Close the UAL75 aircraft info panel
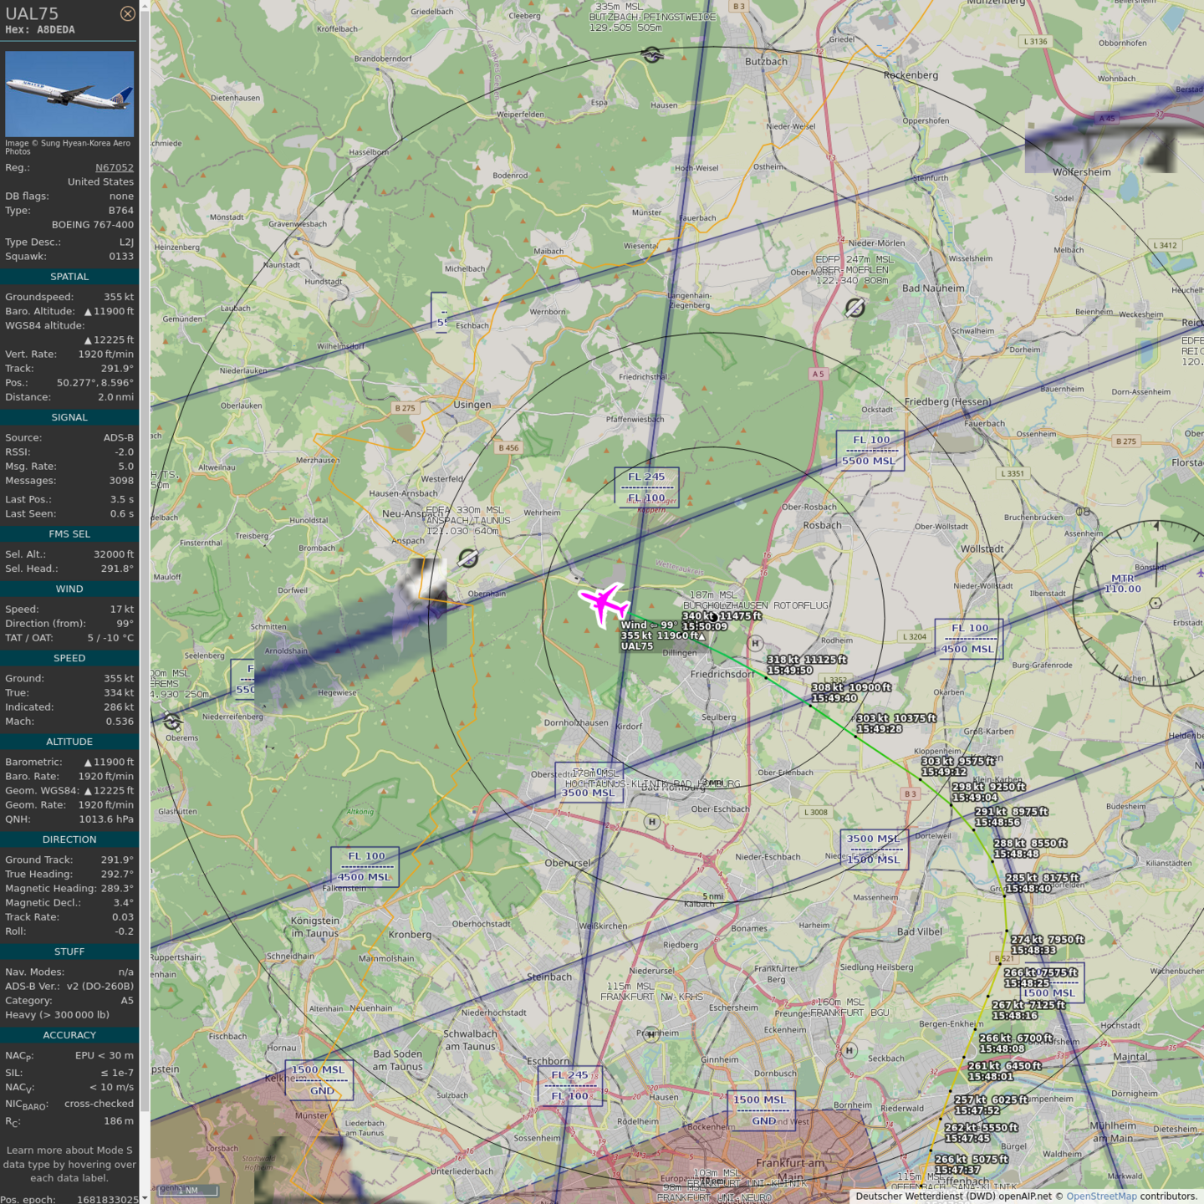The image size is (1204, 1204). coord(127,13)
